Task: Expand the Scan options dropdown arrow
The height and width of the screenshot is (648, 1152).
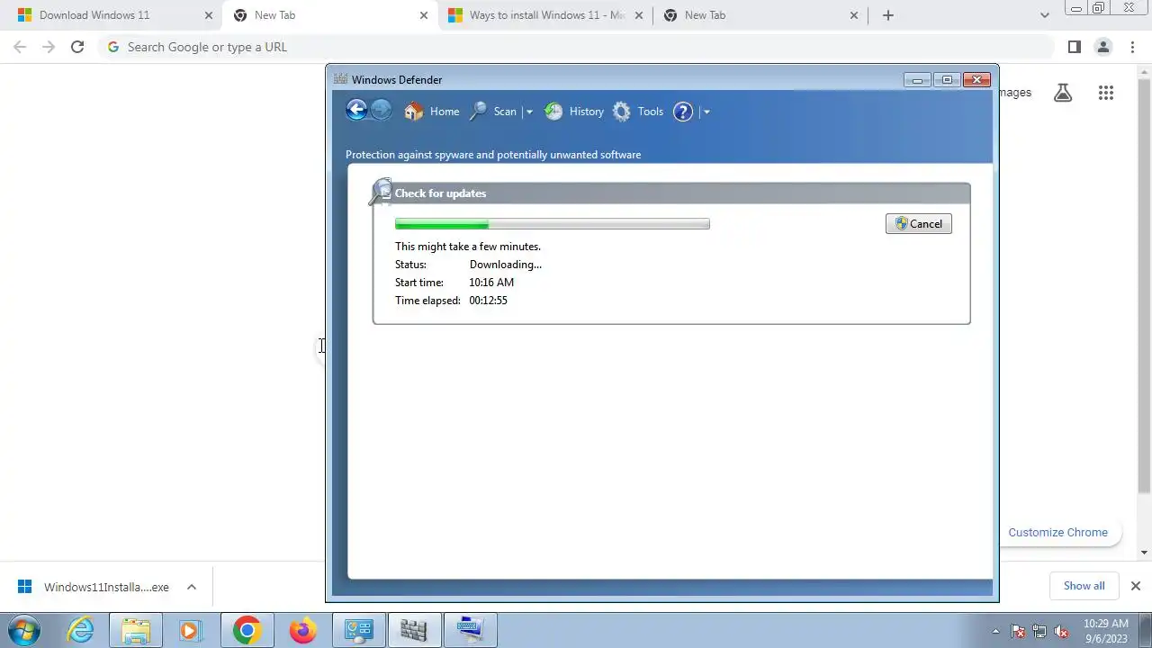Action: coord(529,112)
